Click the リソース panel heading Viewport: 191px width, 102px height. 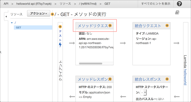click(x=17, y=14)
